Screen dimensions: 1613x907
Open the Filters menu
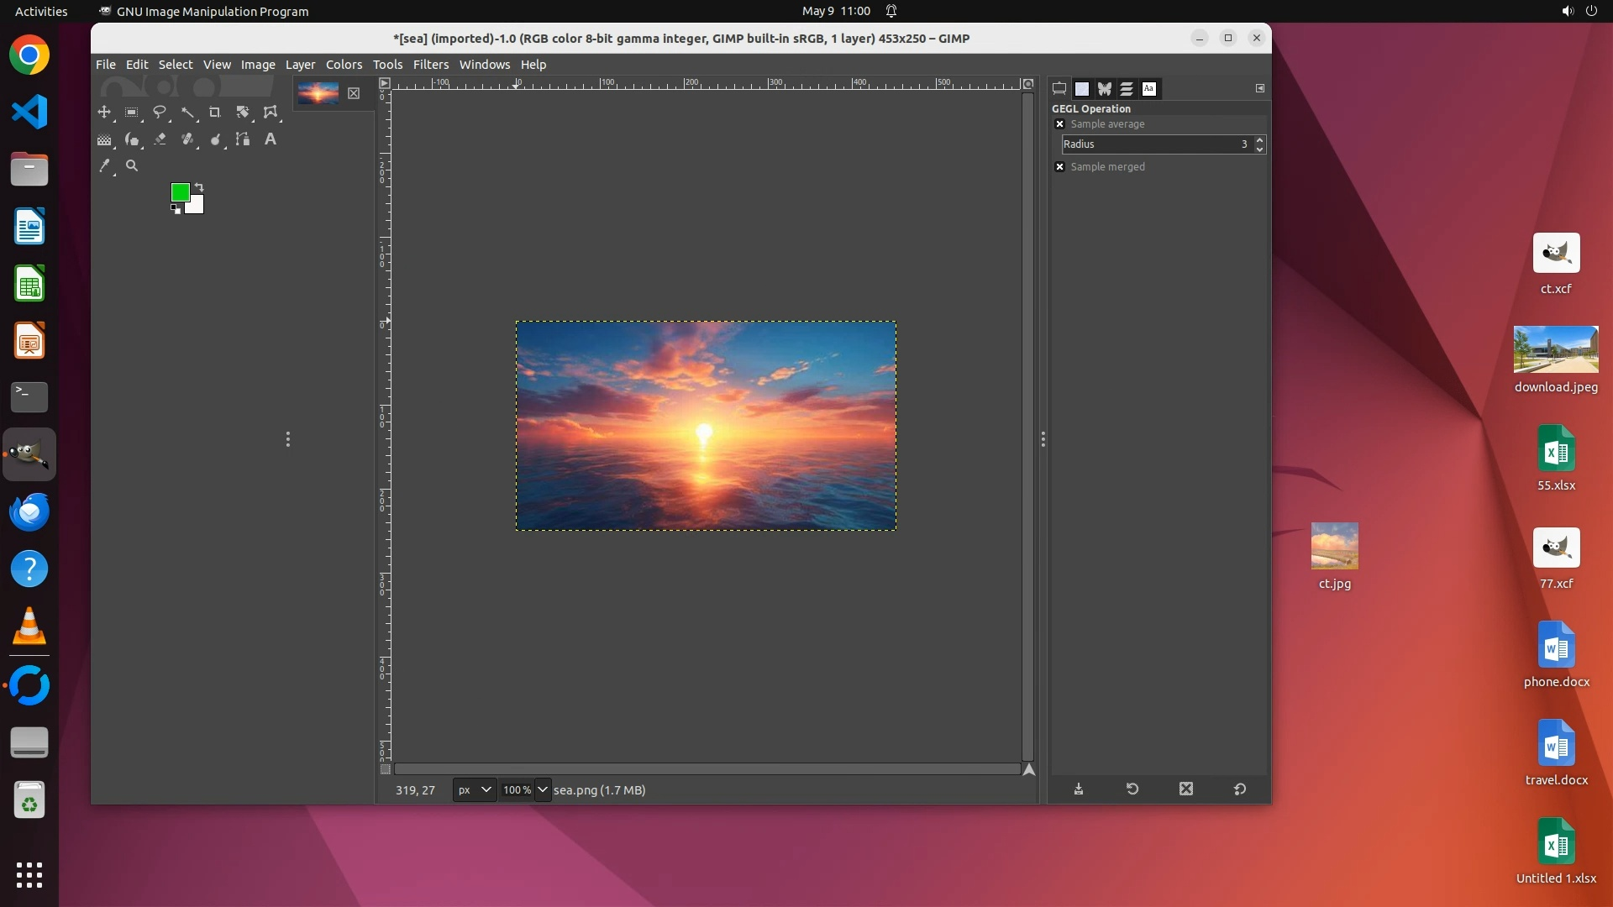431,65
